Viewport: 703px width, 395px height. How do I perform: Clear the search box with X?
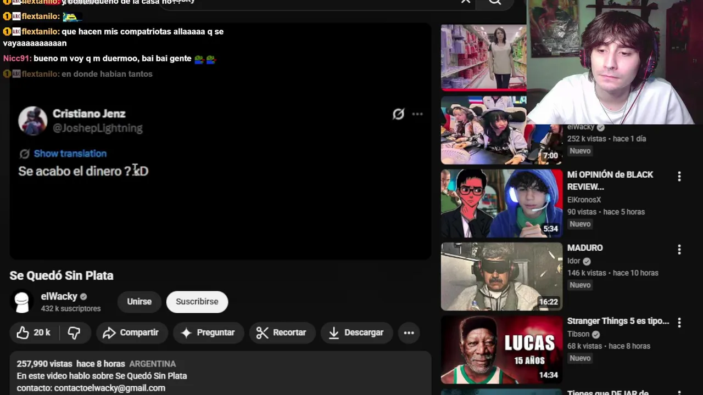(x=466, y=2)
